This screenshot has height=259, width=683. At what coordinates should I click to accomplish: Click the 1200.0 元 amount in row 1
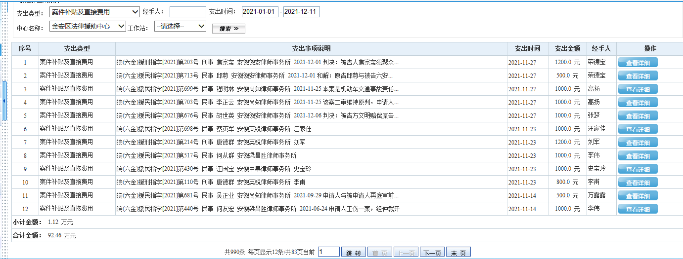coord(566,63)
